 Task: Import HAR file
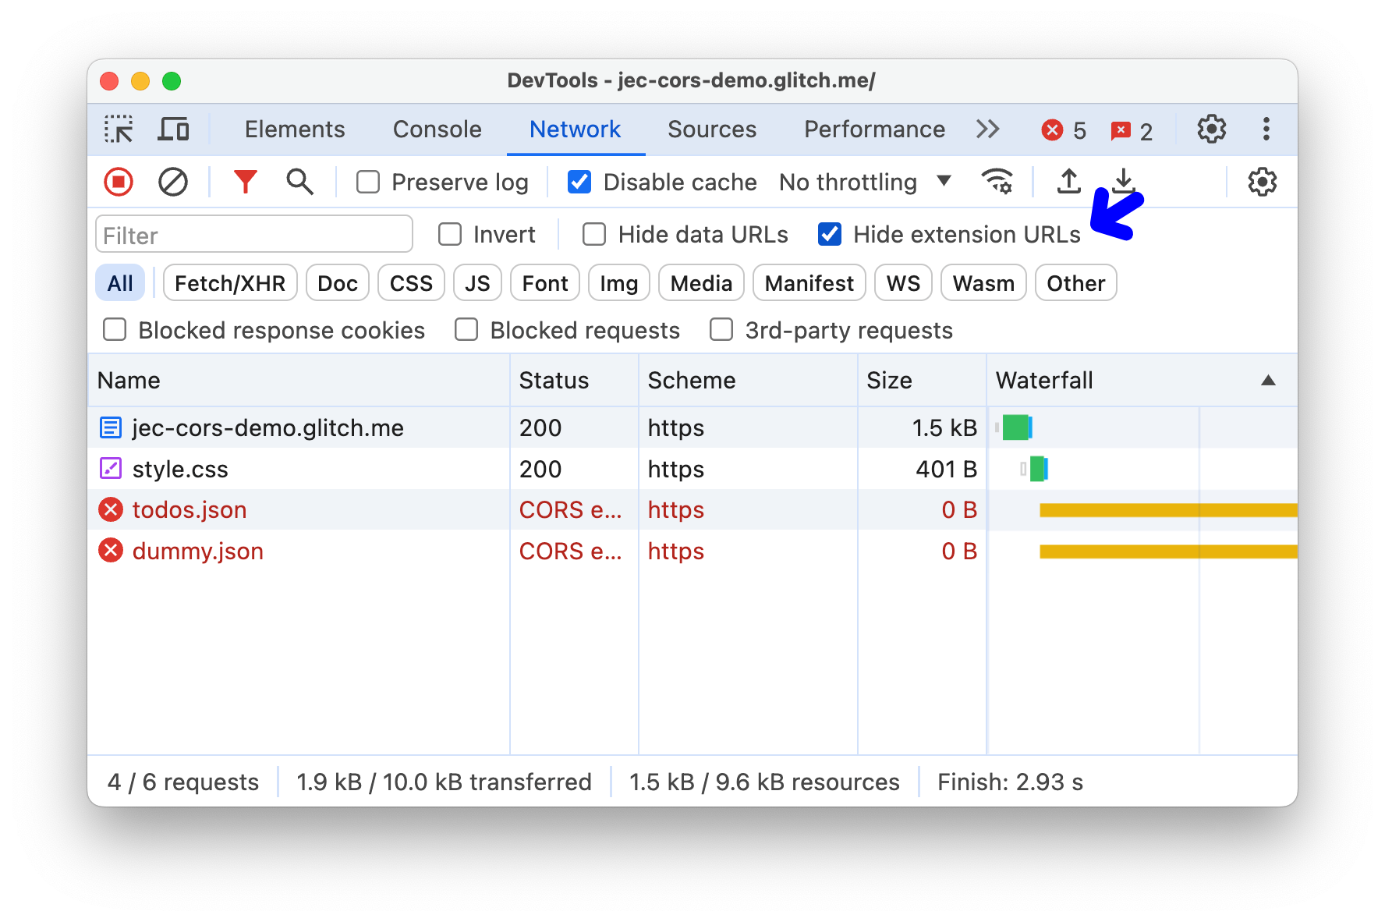[x=1068, y=182]
